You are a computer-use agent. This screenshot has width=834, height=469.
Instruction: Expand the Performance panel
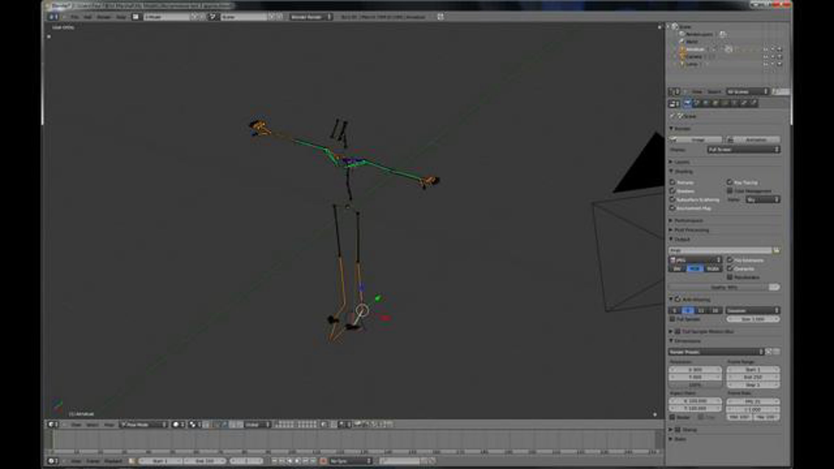688,221
